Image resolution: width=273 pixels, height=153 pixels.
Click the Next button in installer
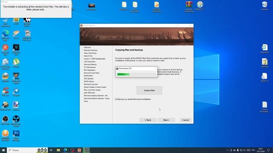[x=166, y=120]
